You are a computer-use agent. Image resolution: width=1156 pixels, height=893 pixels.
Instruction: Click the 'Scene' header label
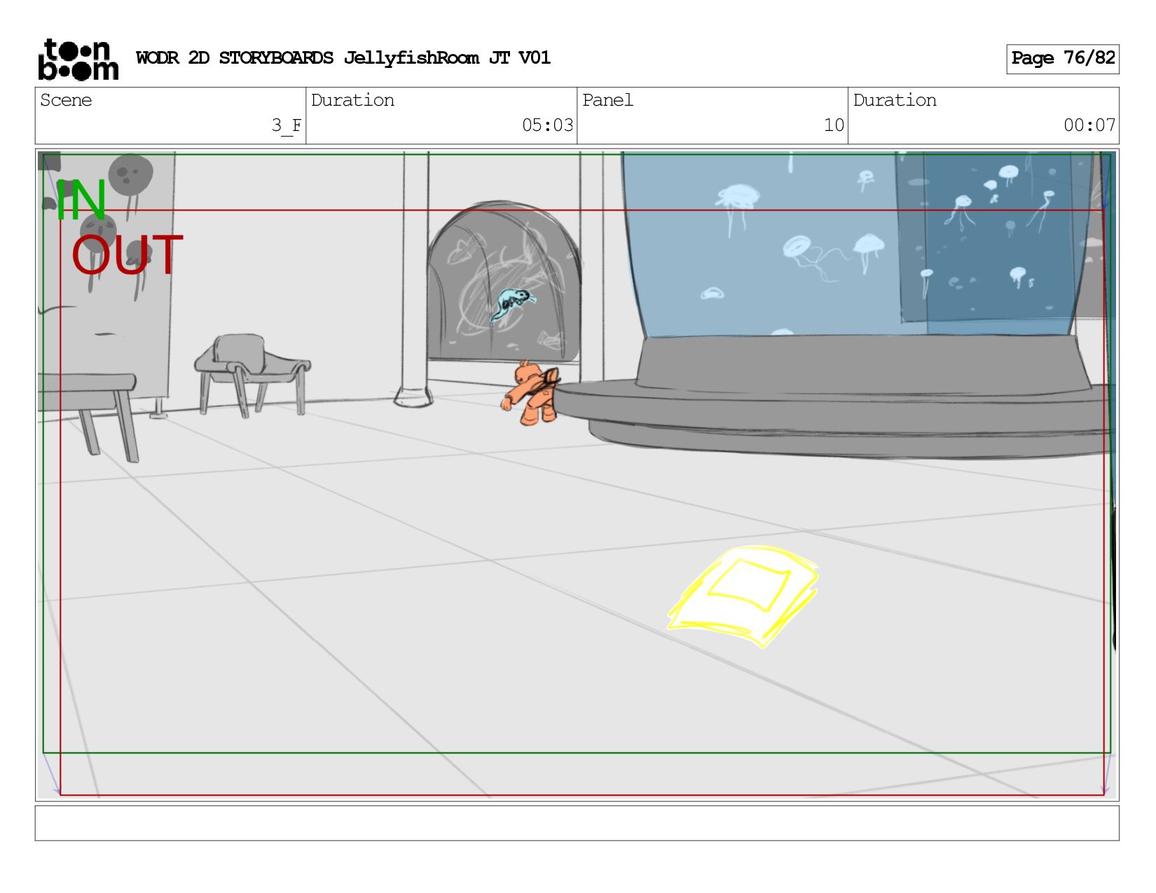66,100
